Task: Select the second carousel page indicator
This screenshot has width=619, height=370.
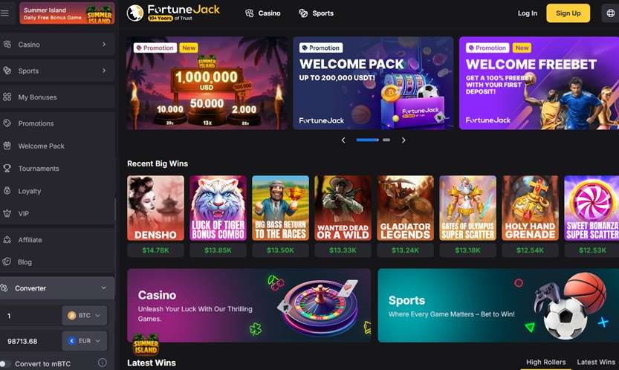Action: click(386, 140)
